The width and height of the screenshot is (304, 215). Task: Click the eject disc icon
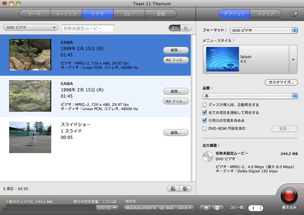[x=206, y=208]
